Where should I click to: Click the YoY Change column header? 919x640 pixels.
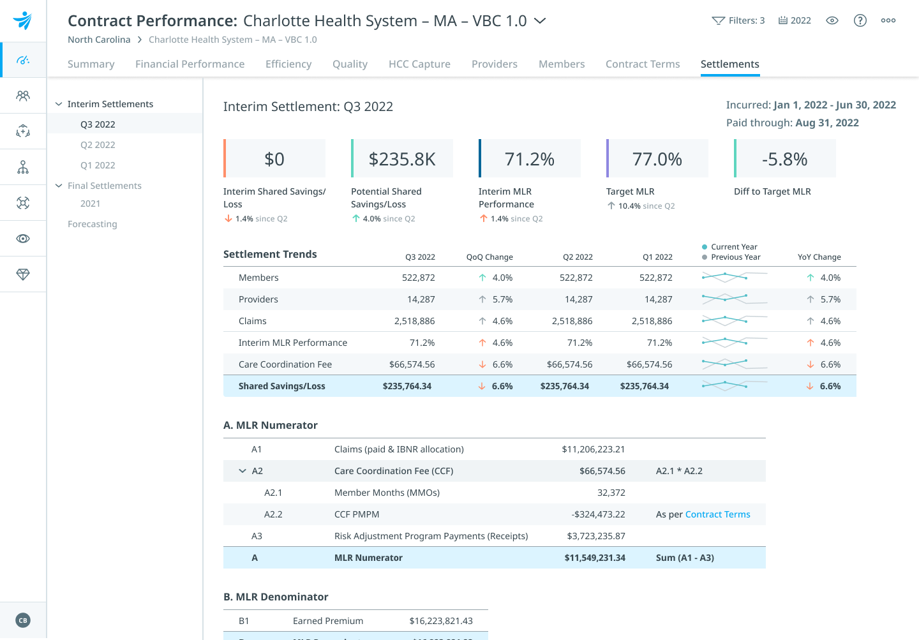pyautogui.click(x=819, y=257)
